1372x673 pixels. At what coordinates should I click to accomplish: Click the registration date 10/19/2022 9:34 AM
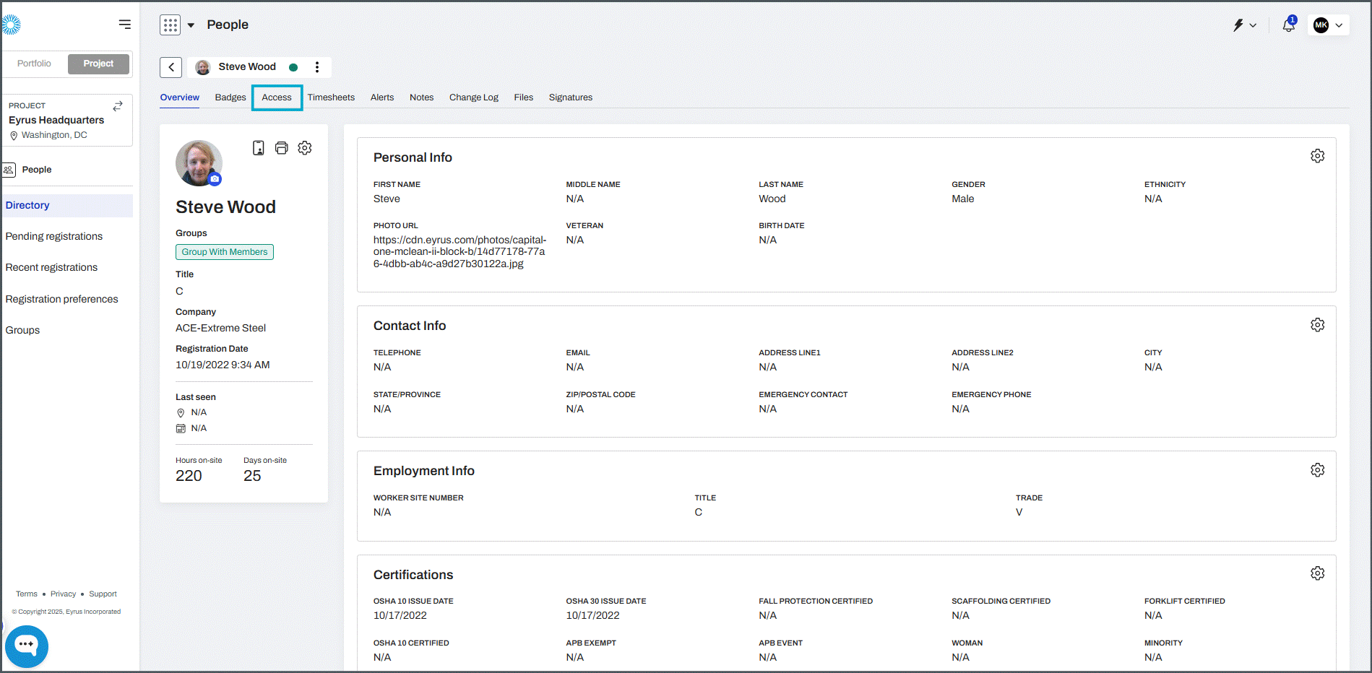click(223, 365)
